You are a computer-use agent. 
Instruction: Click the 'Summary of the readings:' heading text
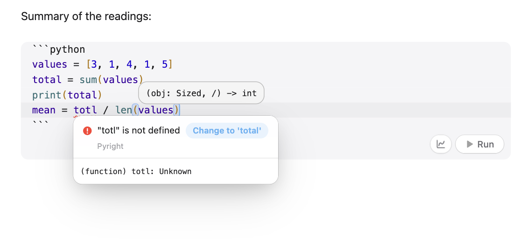(86, 16)
